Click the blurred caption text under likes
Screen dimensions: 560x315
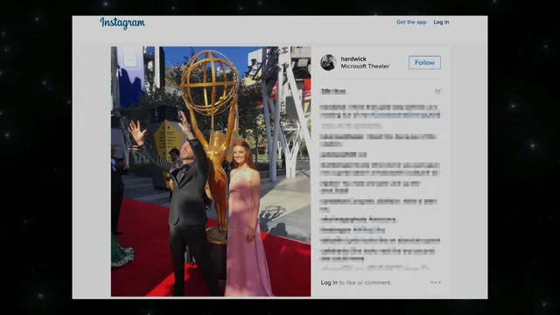380,111
